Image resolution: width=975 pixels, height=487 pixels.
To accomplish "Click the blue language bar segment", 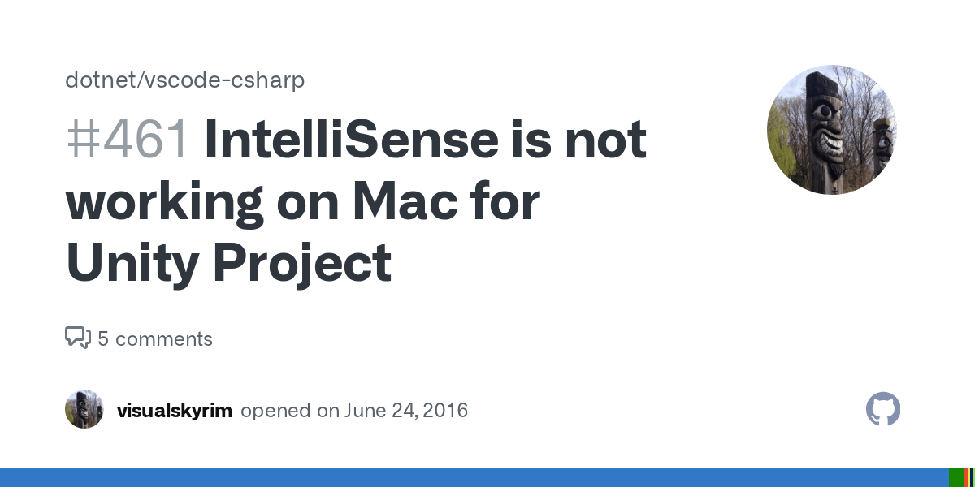I will point(471,477).
